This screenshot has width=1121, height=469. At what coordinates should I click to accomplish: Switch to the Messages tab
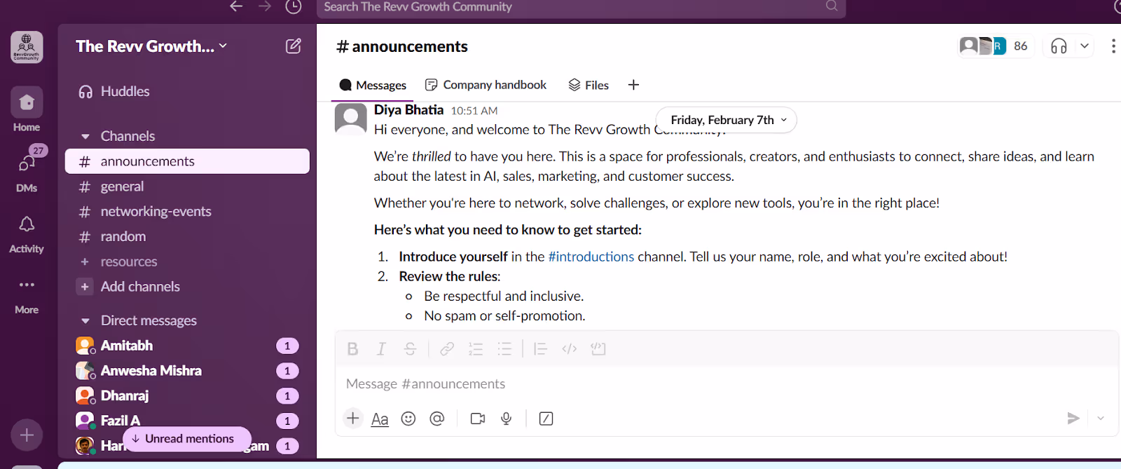tap(373, 85)
